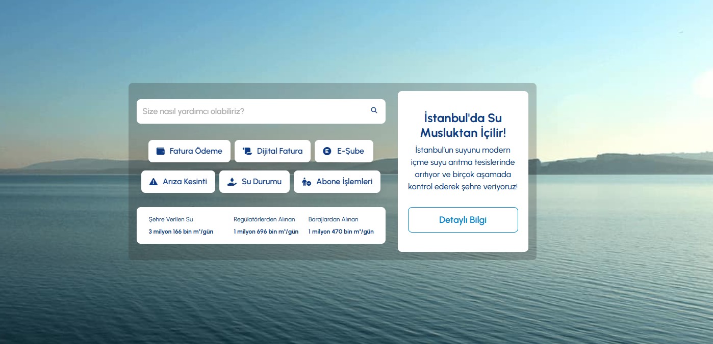Go to E-Şube via its text label
This screenshot has width=713, height=344.
[x=350, y=151]
